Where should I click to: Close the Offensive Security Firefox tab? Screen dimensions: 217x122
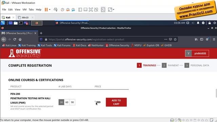(35, 33)
